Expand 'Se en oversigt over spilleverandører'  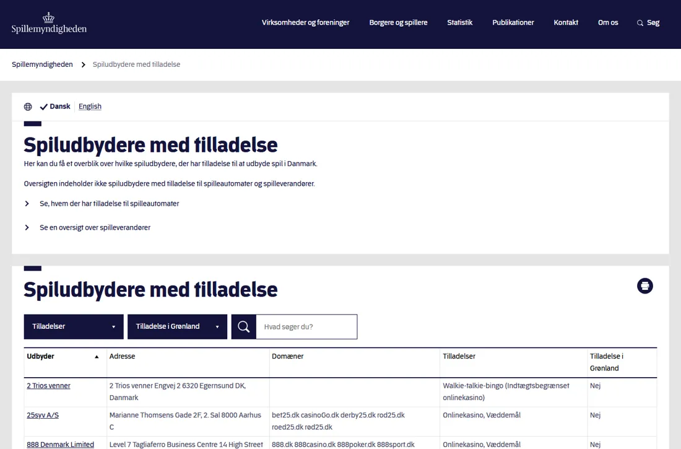(95, 227)
